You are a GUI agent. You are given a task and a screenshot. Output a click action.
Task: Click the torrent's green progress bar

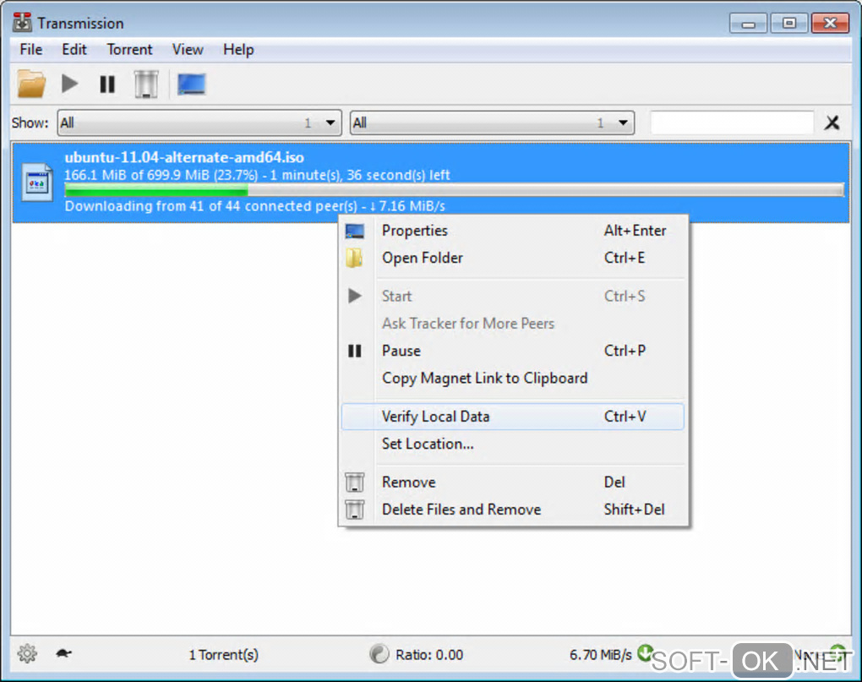coord(454,190)
